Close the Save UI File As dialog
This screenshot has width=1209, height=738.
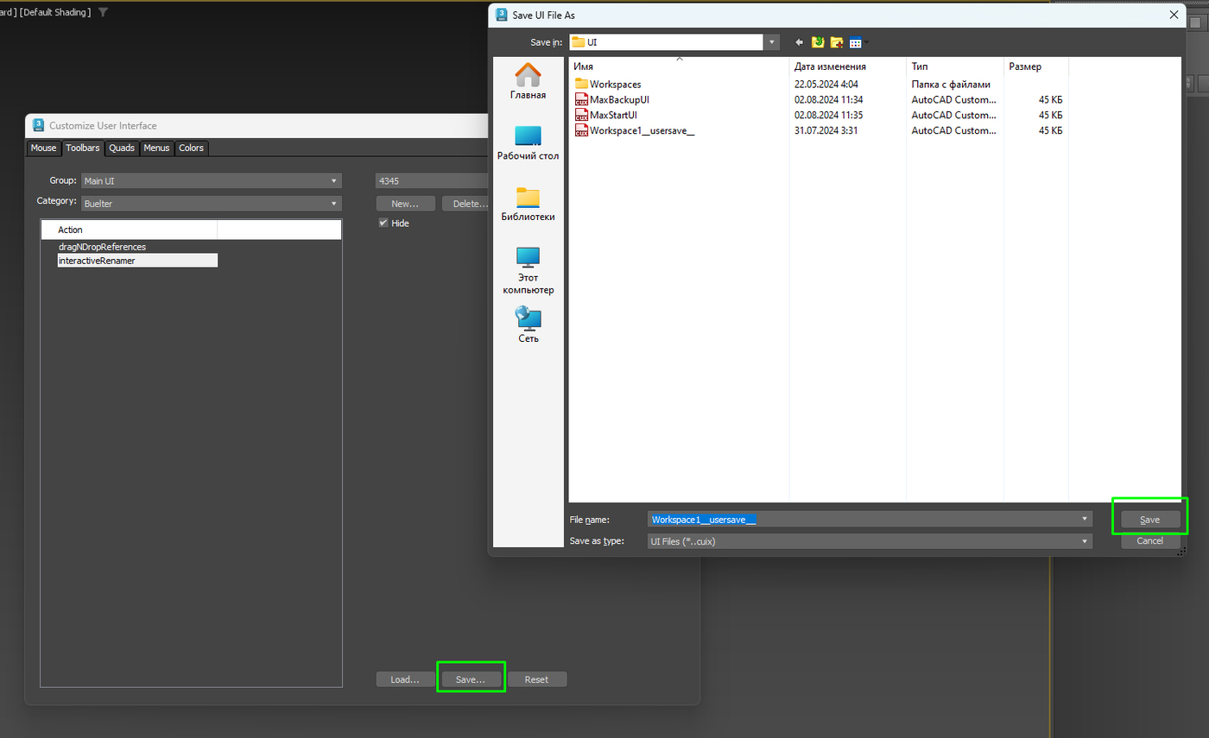pyautogui.click(x=1173, y=15)
